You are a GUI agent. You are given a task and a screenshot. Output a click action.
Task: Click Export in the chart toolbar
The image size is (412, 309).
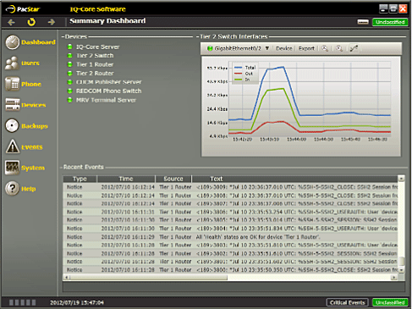(306, 48)
